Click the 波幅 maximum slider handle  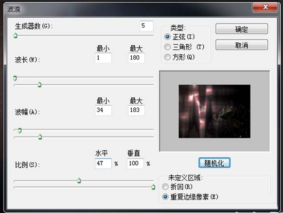(40, 137)
